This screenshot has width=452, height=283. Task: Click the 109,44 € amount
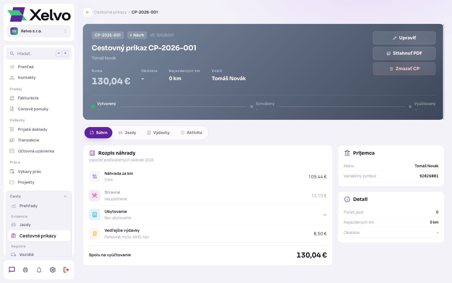tap(318, 177)
